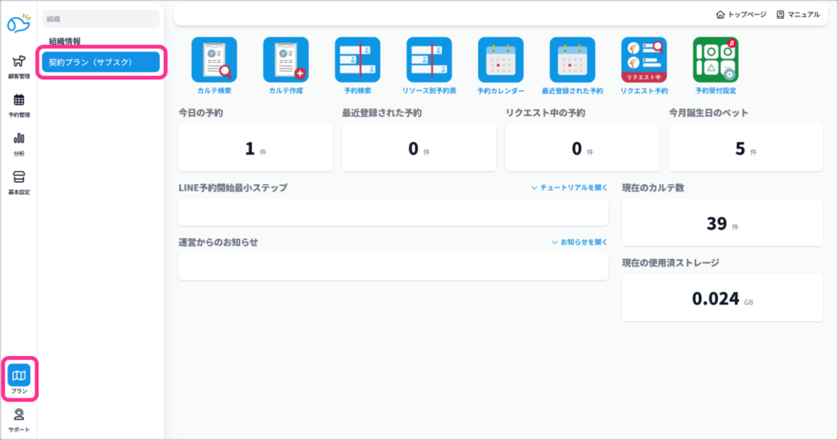The width and height of the screenshot is (838, 440).
Task: Open the 予約カレンダー icon
Action: coord(501,60)
